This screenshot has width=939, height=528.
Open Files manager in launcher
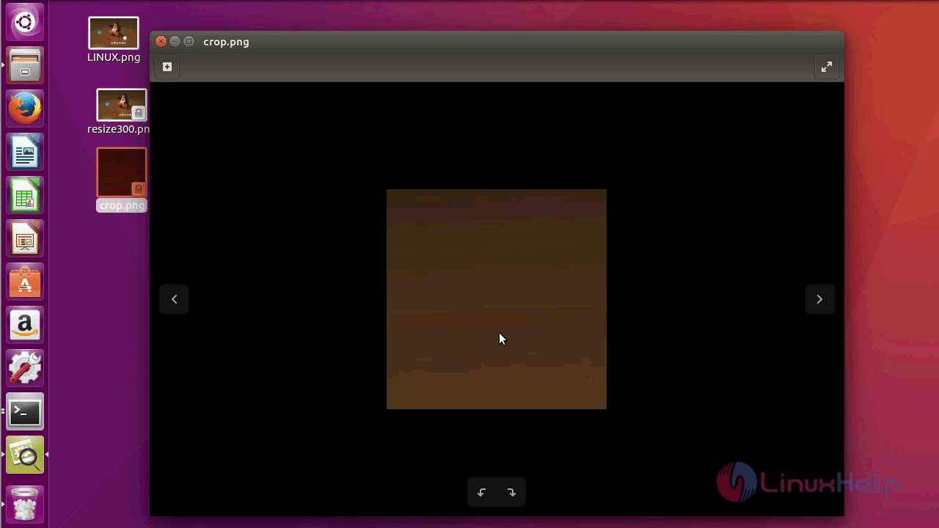tap(25, 65)
